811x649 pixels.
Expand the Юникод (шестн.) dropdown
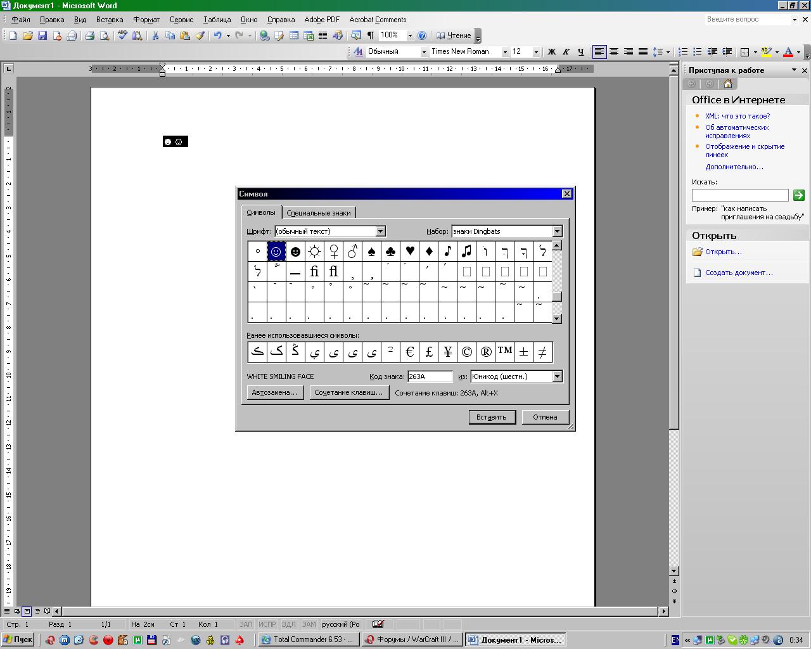tap(557, 376)
